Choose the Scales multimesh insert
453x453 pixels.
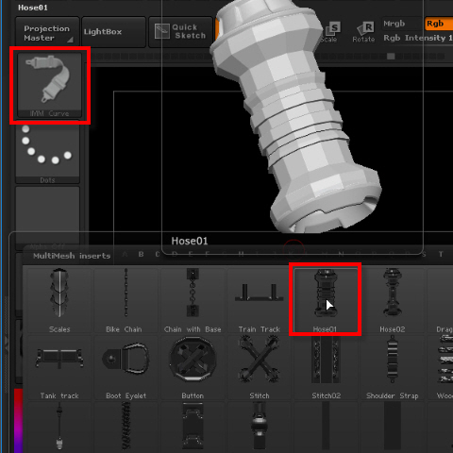pos(59,300)
